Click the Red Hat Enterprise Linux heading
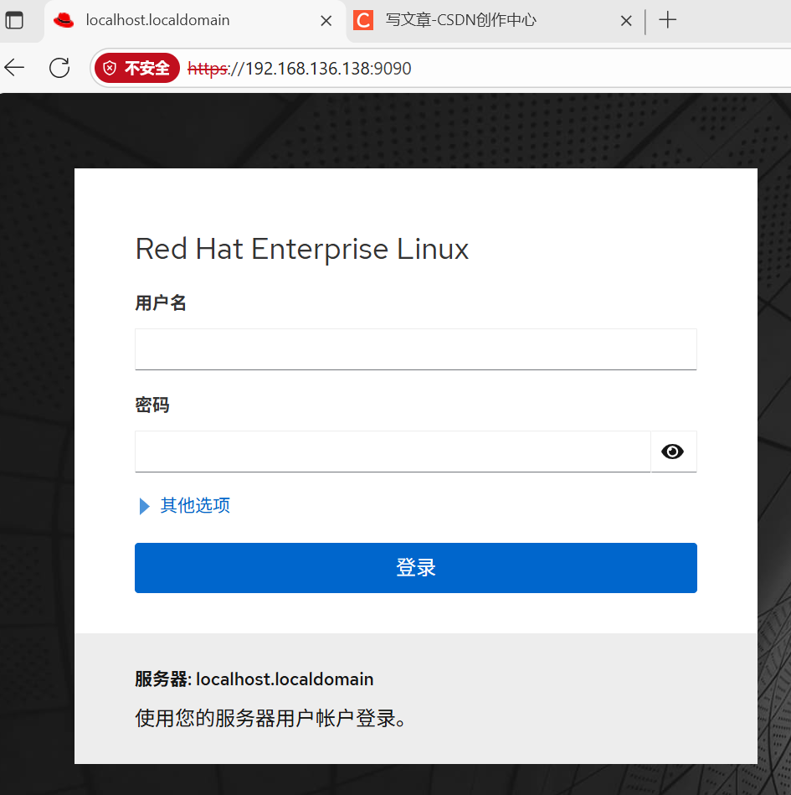 point(302,249)
